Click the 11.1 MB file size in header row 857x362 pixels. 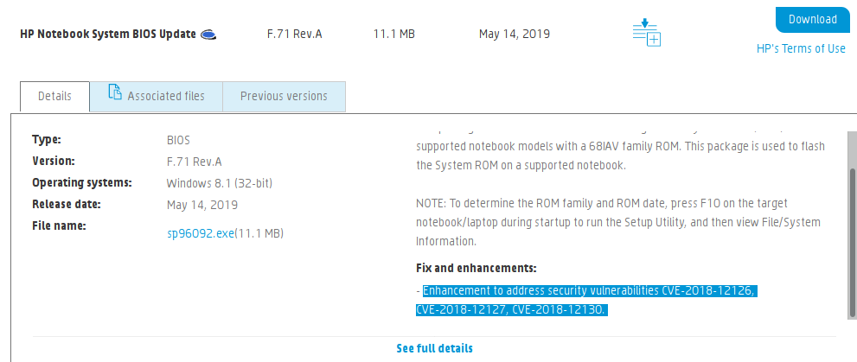[x=394, y=34]
